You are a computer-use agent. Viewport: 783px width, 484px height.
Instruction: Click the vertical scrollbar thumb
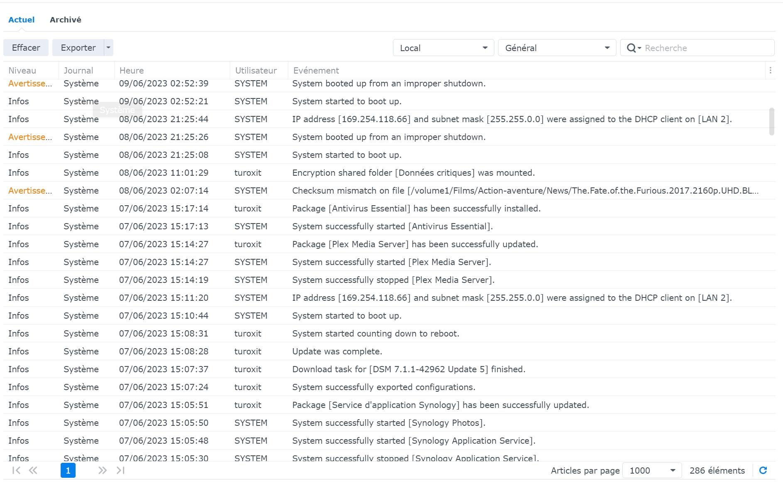click(771, 121)
